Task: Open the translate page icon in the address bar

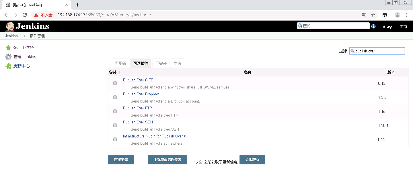Action: click(x=364, y=15)
